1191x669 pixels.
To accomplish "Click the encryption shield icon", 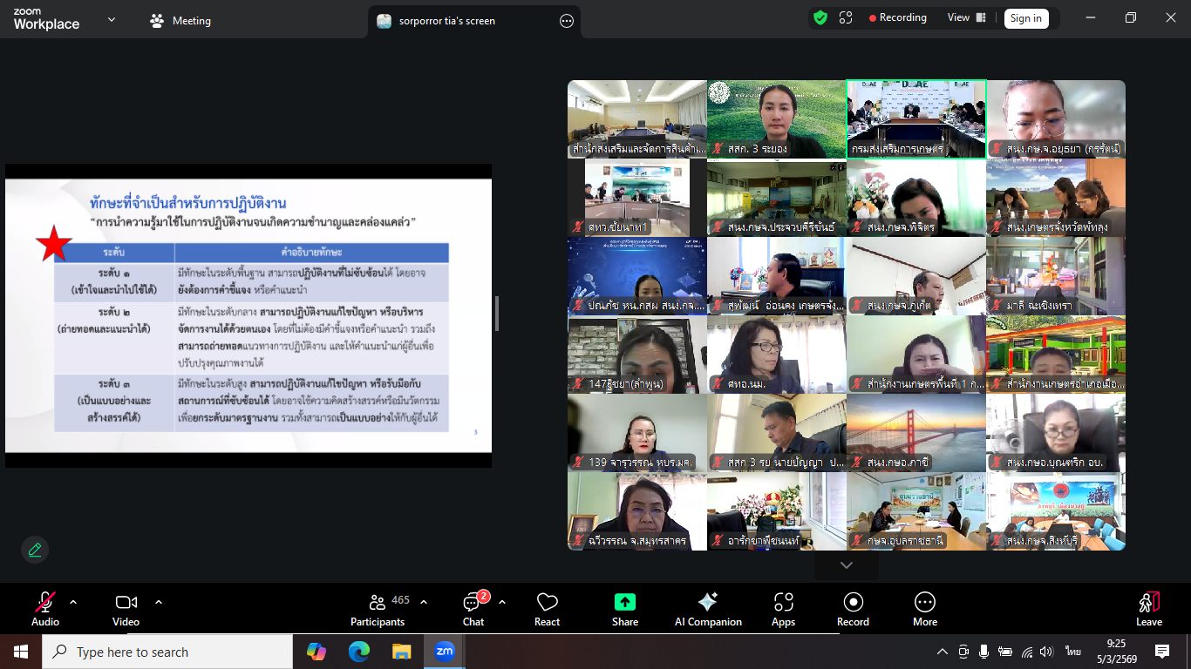I will point(820,17).
